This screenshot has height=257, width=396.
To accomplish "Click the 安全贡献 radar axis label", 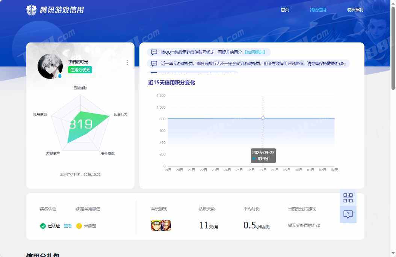I will 108,154.
